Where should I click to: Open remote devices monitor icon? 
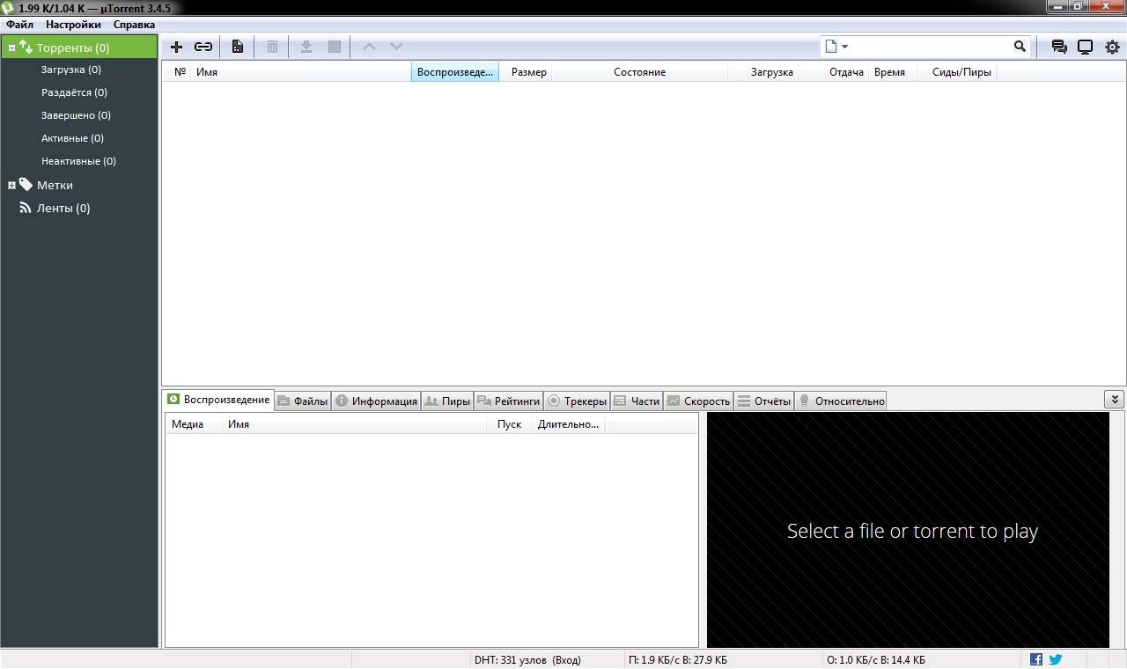(x=1085, y=46)
